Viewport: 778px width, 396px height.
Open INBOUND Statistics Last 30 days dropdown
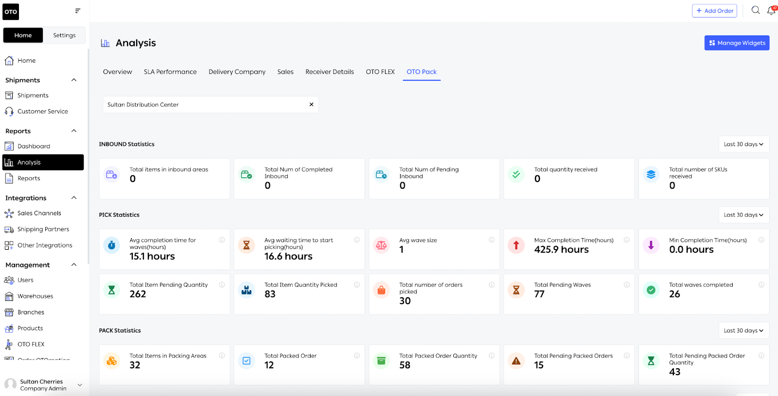coord(743,144)
